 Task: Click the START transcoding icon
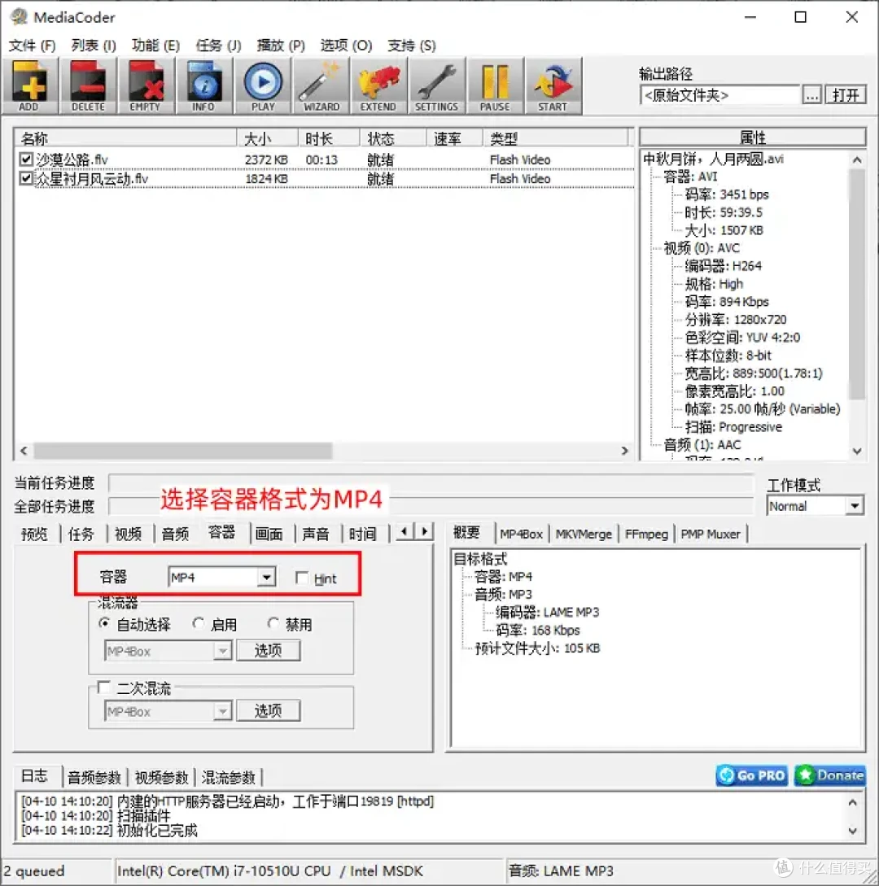tap(553, 86)
